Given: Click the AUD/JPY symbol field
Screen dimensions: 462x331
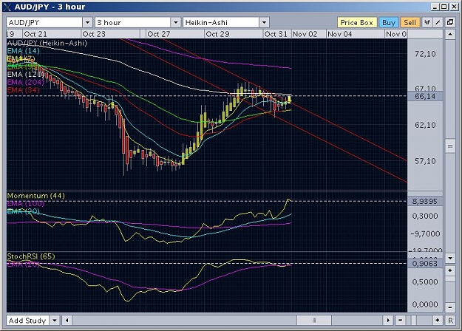Looking at the screenshot, I should point(44,22).
